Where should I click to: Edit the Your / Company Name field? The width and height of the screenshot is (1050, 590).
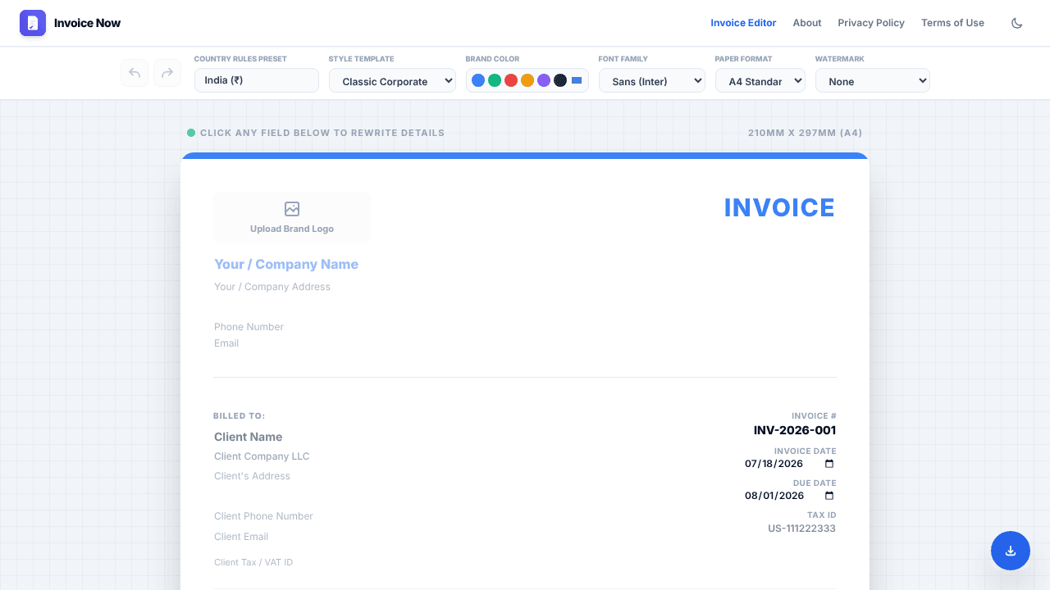tap(286, 264)
